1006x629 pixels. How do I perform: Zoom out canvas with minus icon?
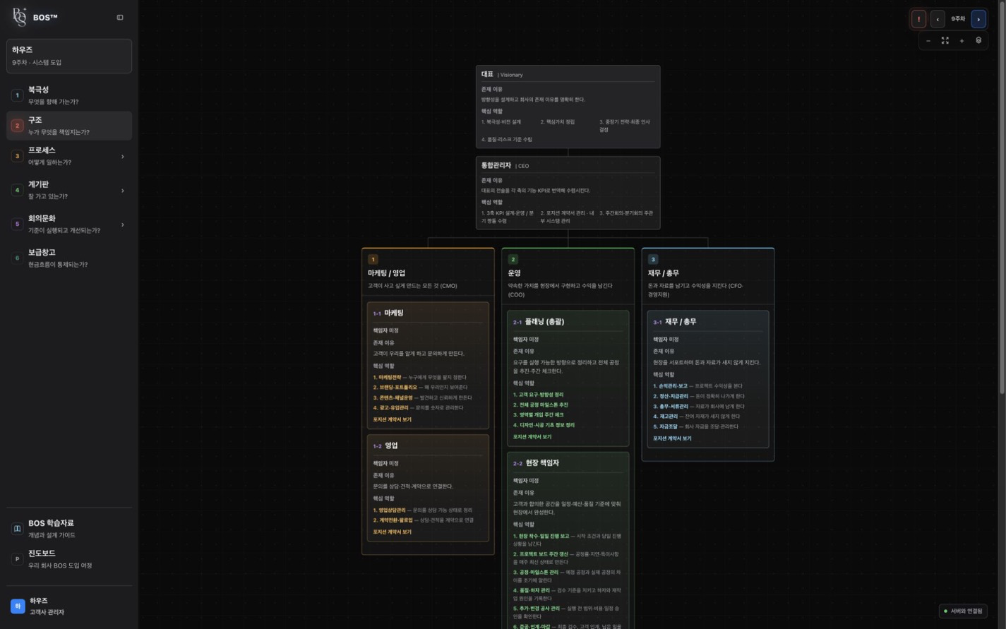coord(928,41)
